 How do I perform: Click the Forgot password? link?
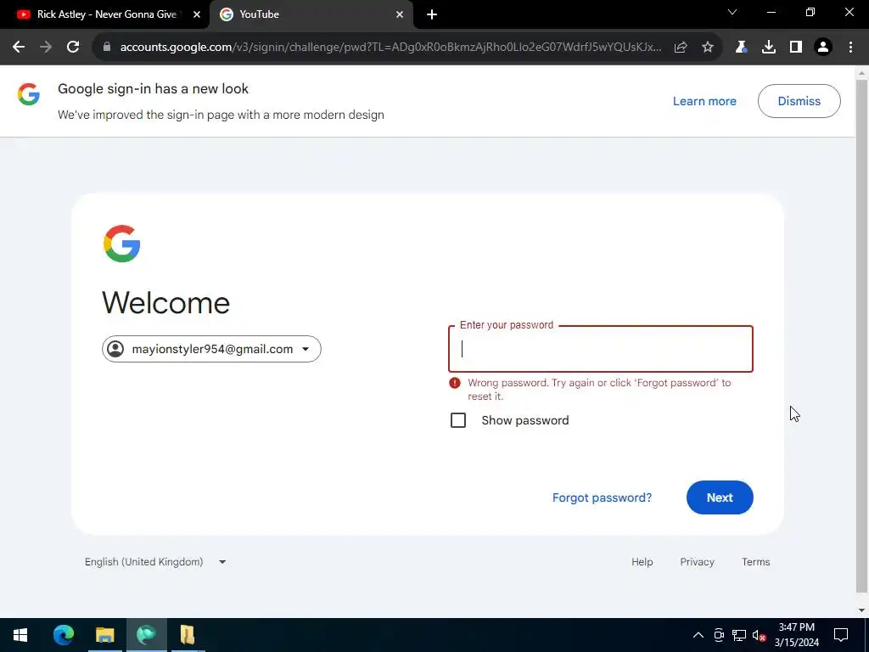[x=602, y=497]
